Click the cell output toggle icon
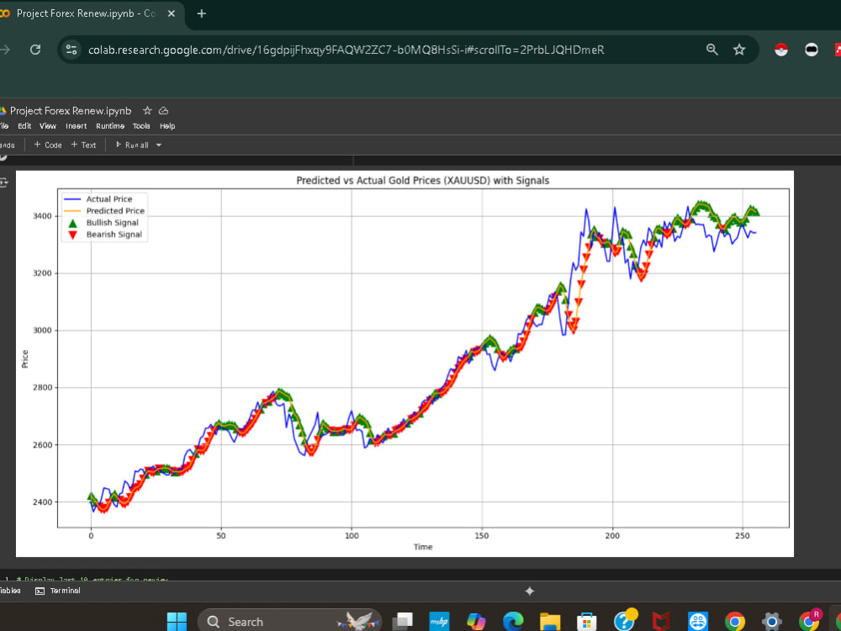 click(x=3, y=183)
